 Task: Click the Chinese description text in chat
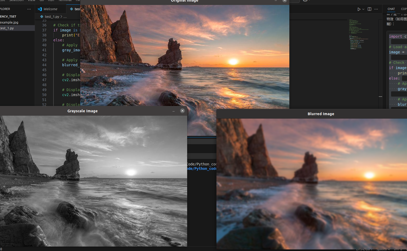[x=397, y=19]
